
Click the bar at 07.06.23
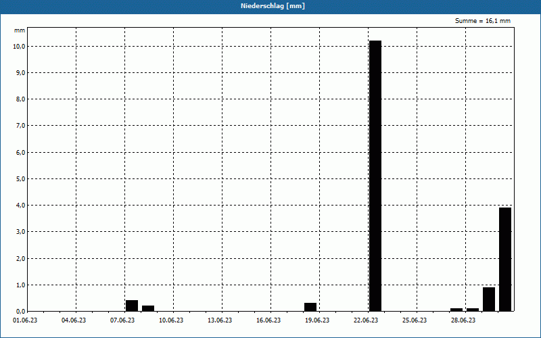coord(132,306)
